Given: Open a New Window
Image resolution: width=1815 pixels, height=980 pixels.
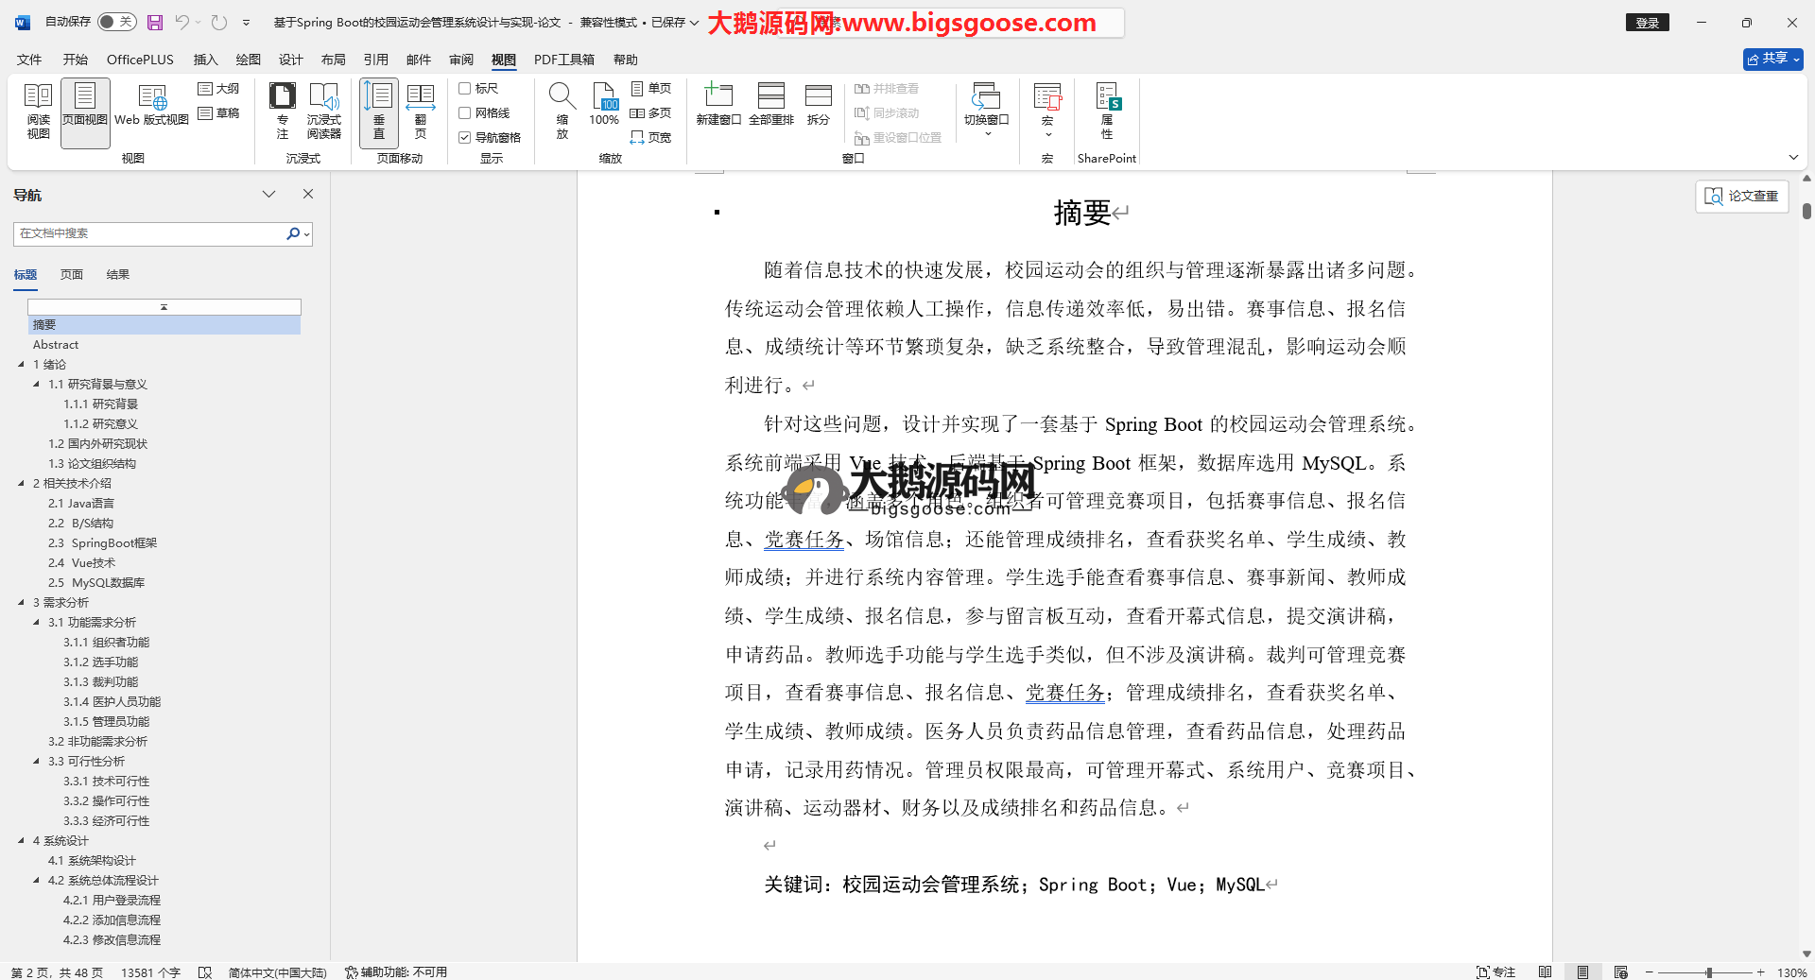Looking at the screenshot, I should 718,106.
